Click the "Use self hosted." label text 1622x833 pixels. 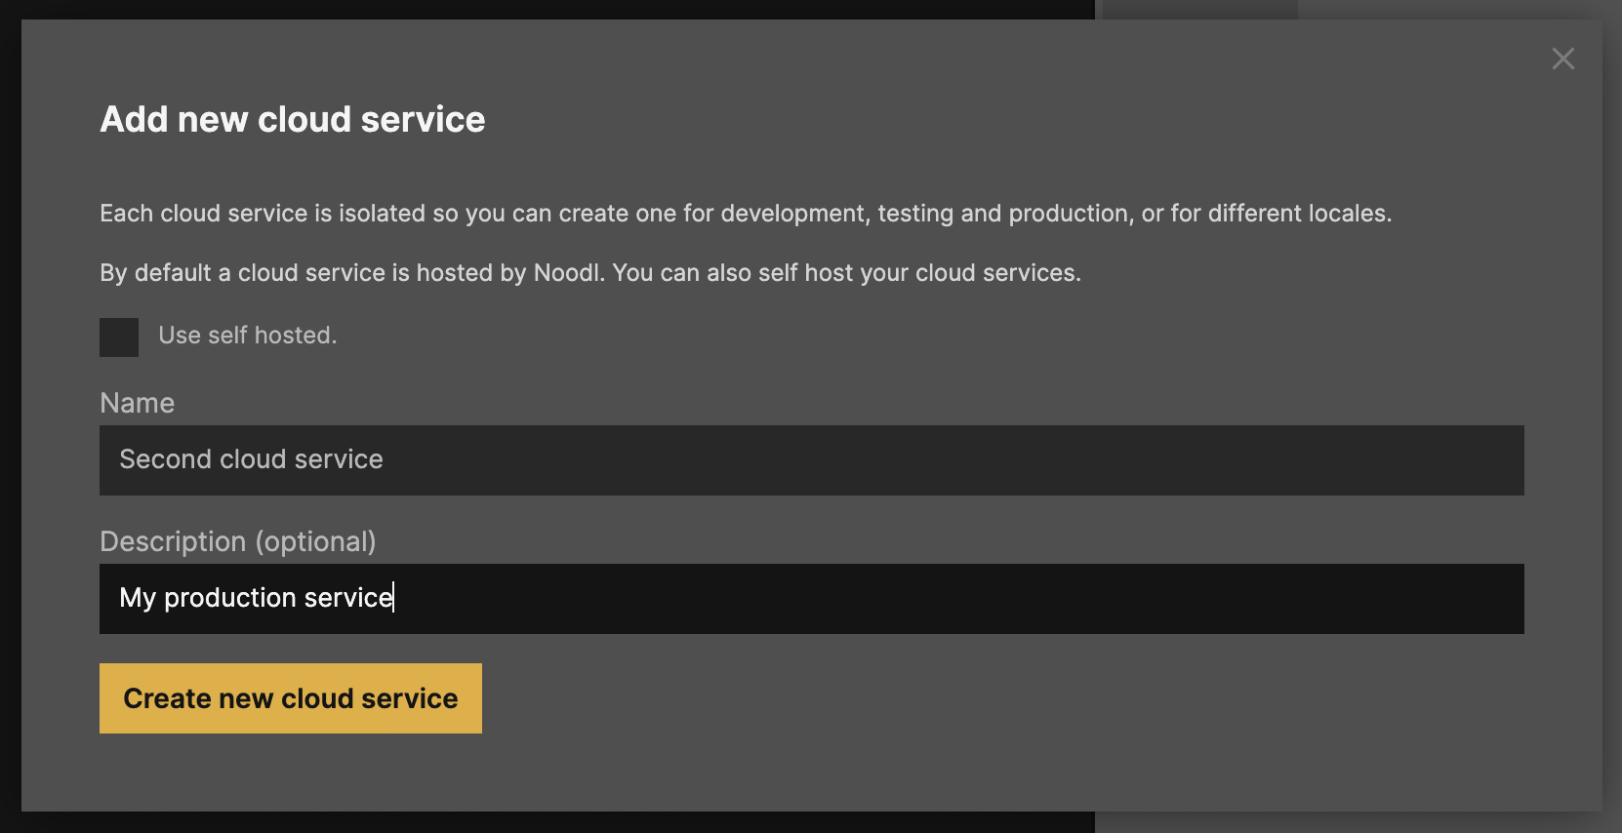pyautogui.click(x=247, y=336)
